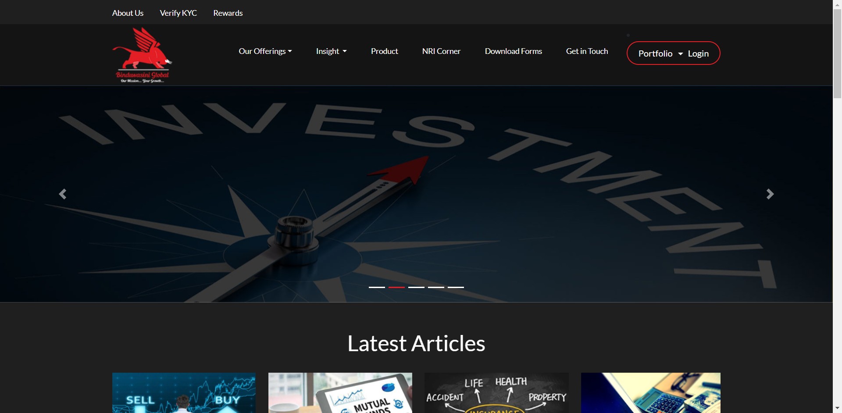Select the active red slide indicator
The image size is (842, 413).
point(396,287)
